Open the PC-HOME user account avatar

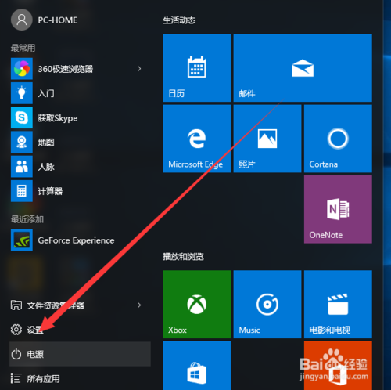[x=21, y=20]
